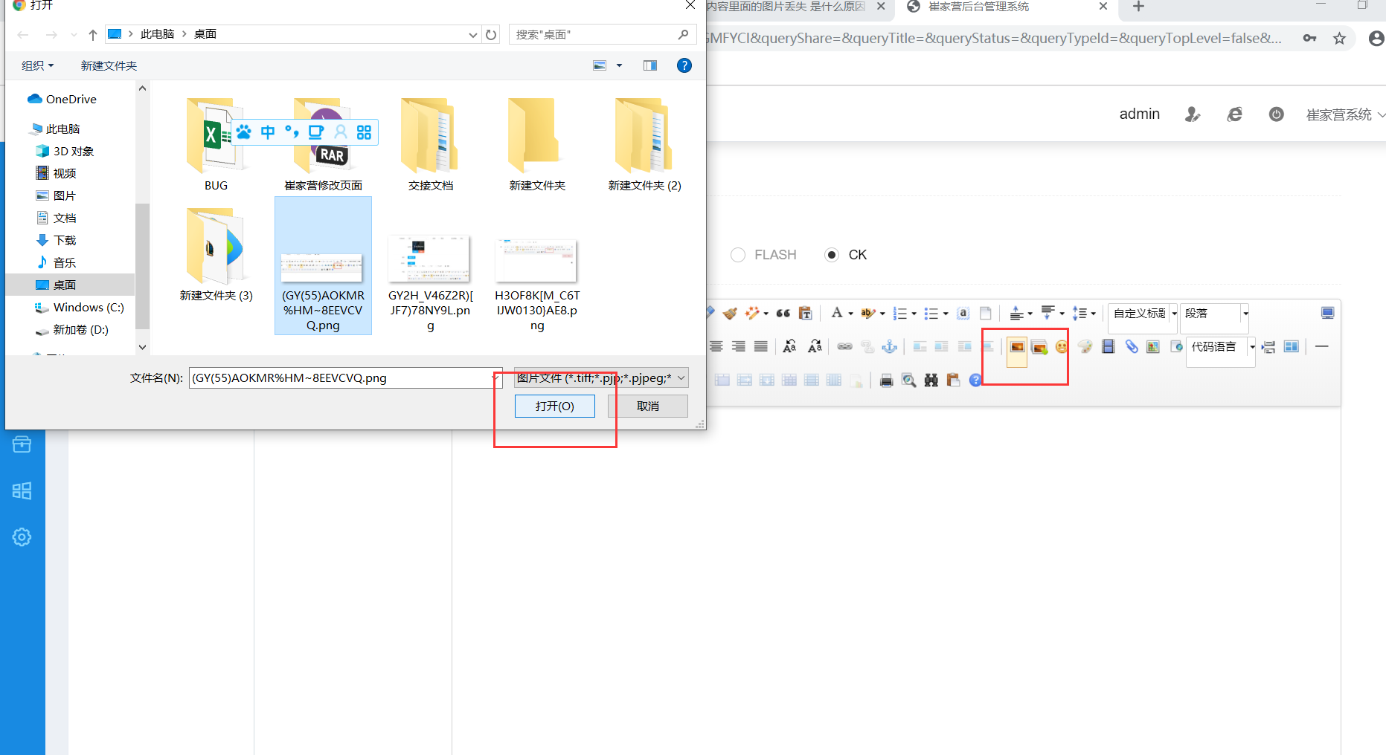Switch to the 崔家营后台管理系统 browser tab
1386x755 pixels.
tap(1007, 7)
